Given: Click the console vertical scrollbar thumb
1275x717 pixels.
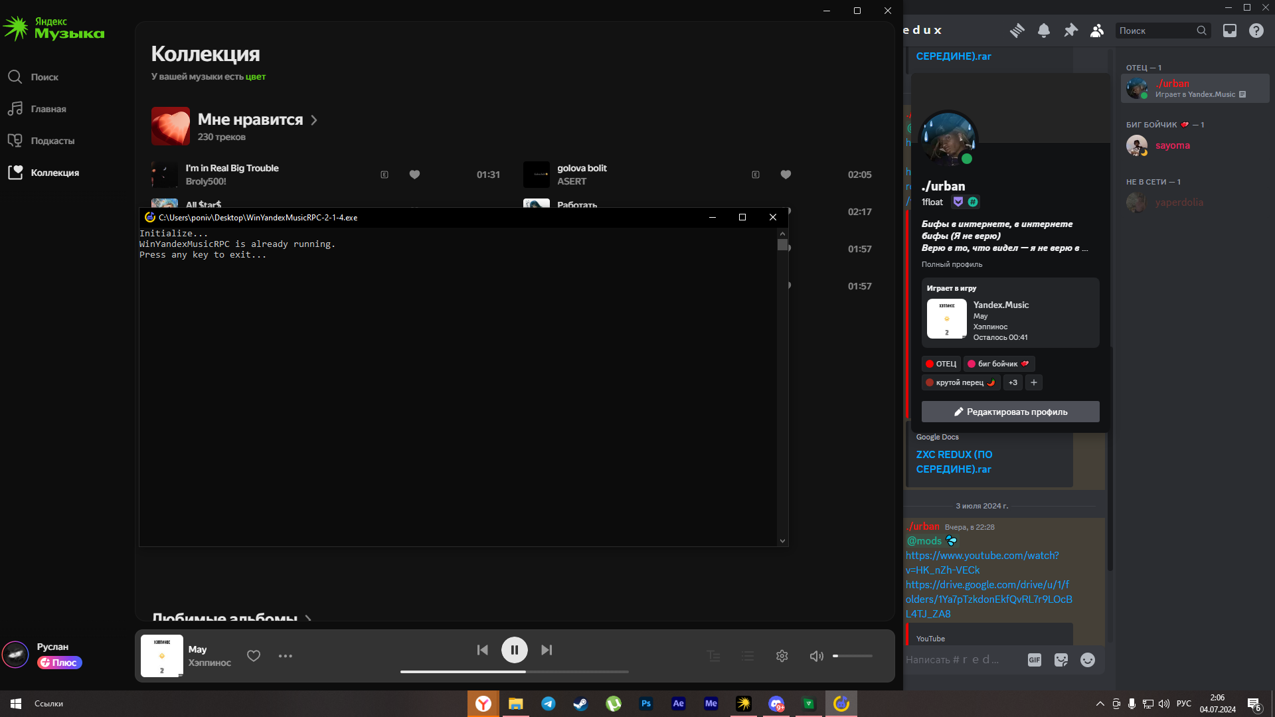Looking at the screenshot, I should coord(782,244).
